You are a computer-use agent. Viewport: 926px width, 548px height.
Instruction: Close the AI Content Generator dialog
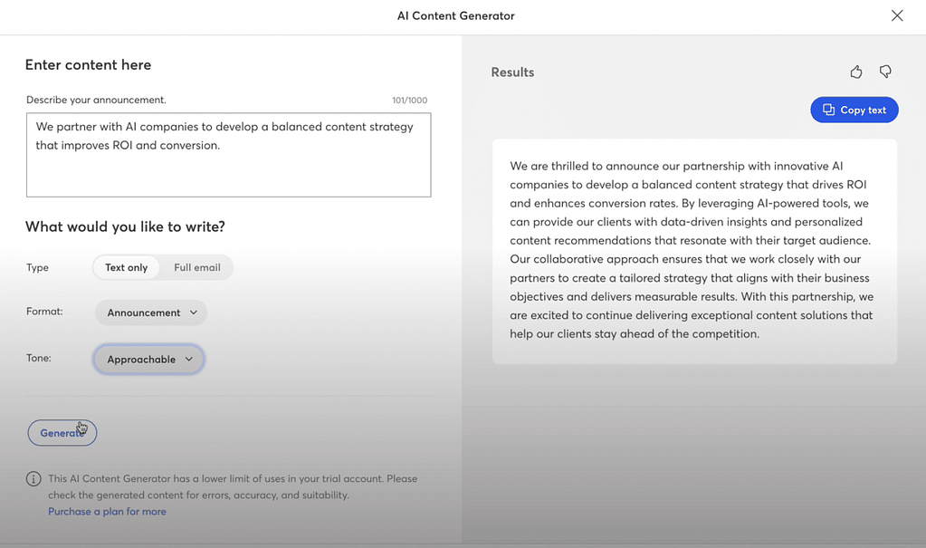(x=897, y=16)
